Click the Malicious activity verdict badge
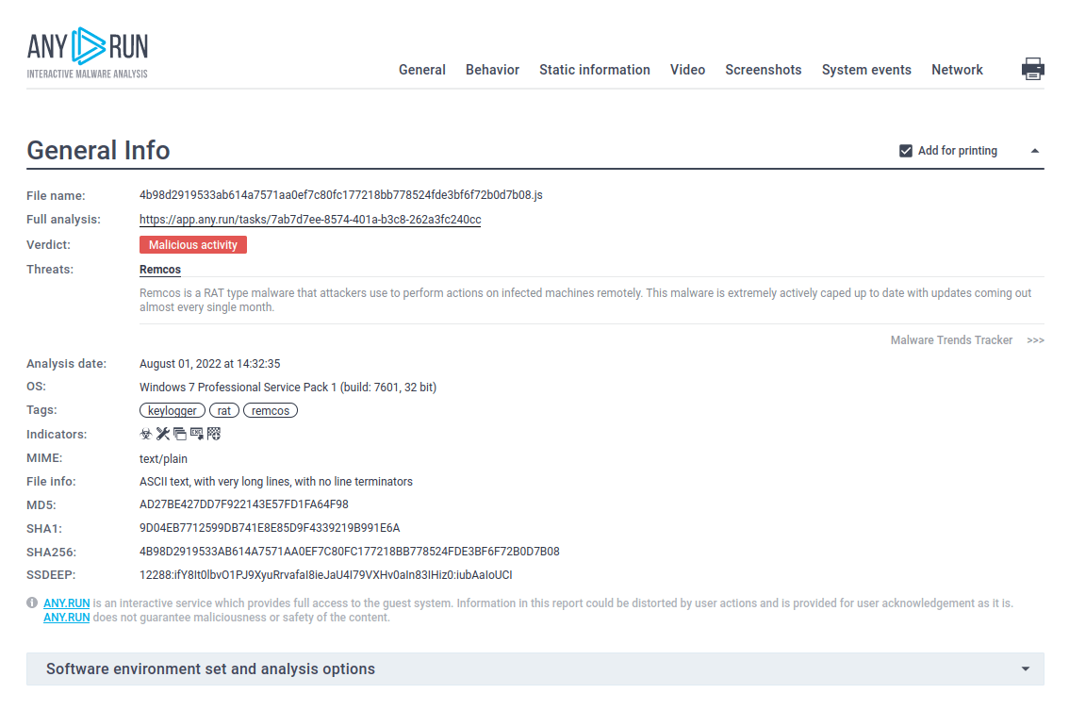 click(193, 245)
